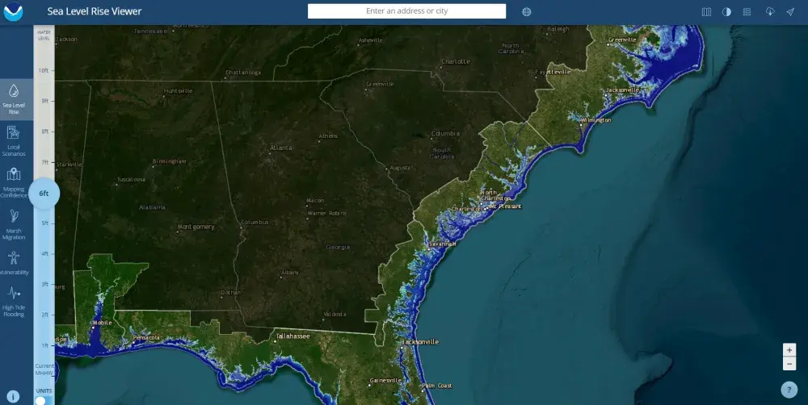Image resolution: width=808 pixels, height=405 pixels.
Task: Click the address or city search field
Action: pyautogui.click(x=406, y=11)
